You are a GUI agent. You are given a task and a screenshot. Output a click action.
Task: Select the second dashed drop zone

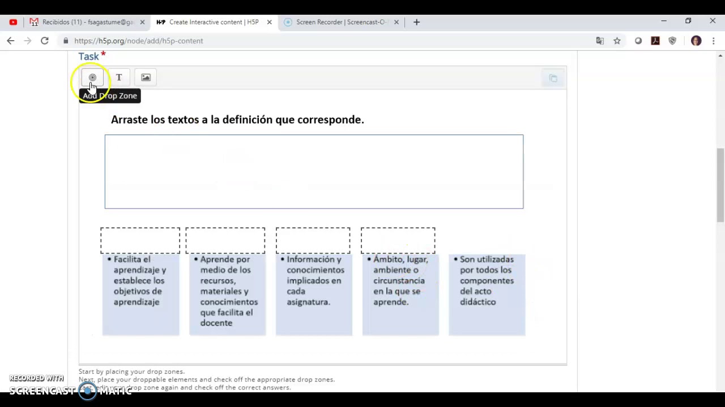click(x=225, y=240)
